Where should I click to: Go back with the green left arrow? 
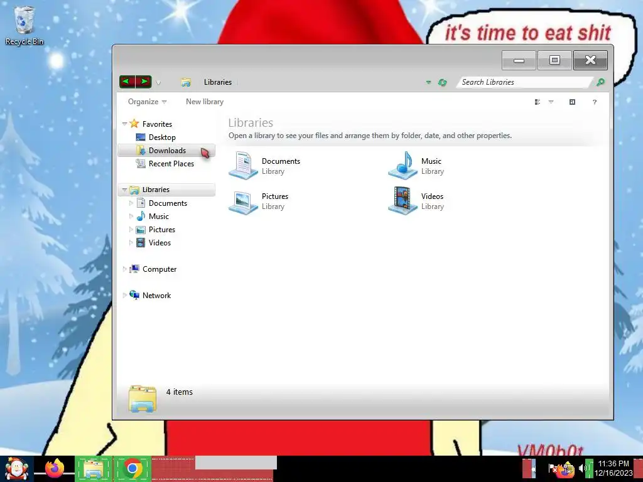tap(127, 82)
